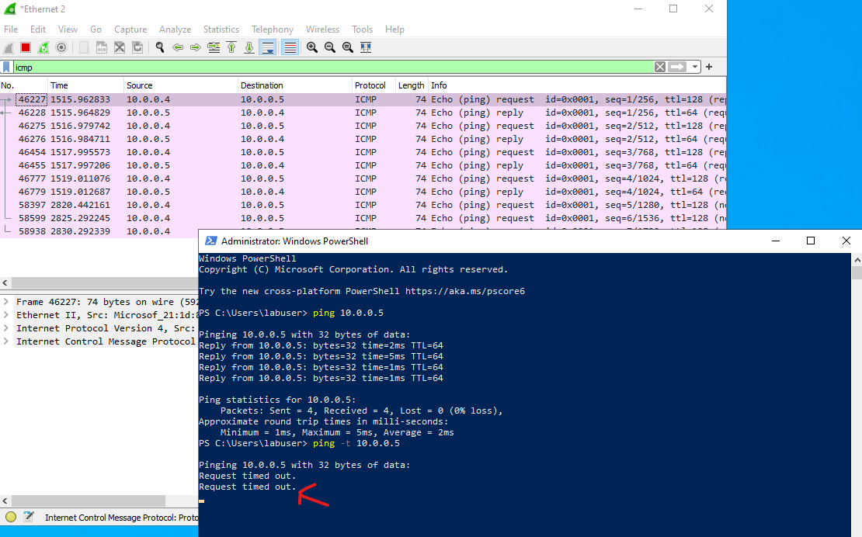Image resolution: width=862 pixels, height=537 pixels.
Task: Click the PowerShell icon in the titlebar
Action: tap(210, 241)
